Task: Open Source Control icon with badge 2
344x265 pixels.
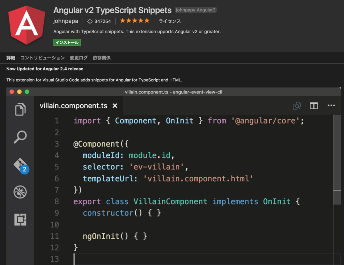Action: click(x=21, y=166)
